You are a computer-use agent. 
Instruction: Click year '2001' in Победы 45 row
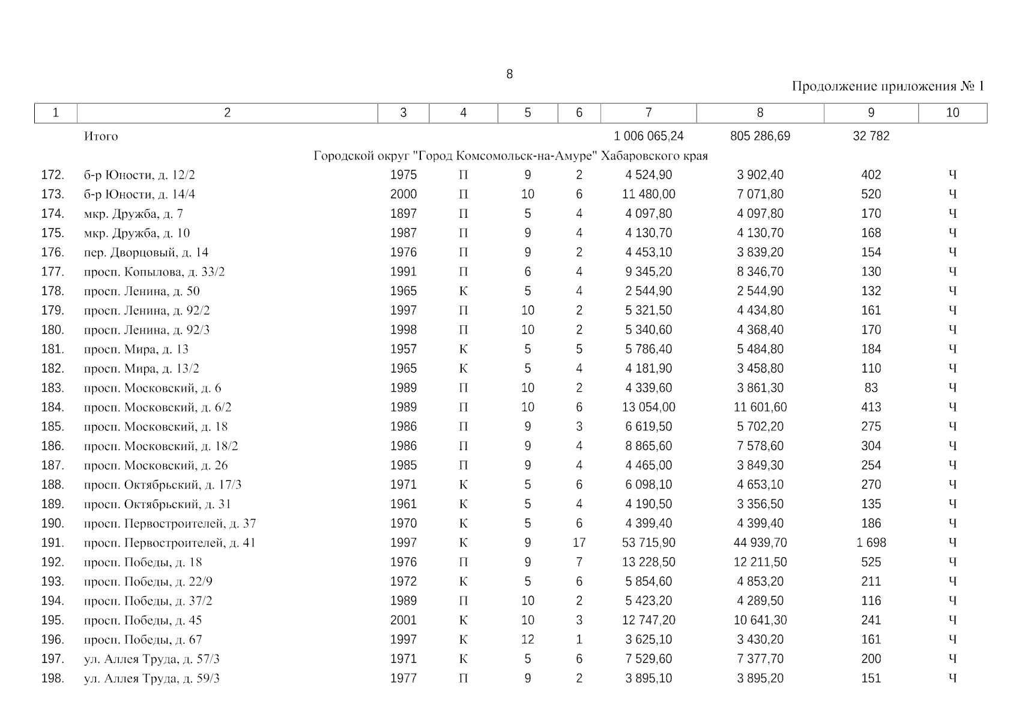pos(403,620)
